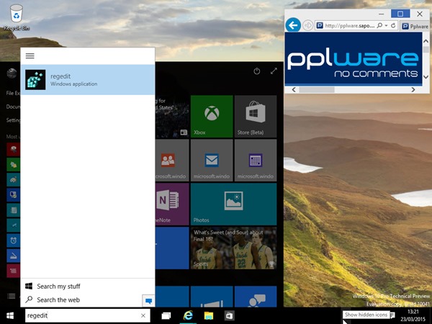The height and width of the screenshot is (324, 432).
Task: Open the Calendar tile
Action: pyautogui.click(x=256, y=160)
